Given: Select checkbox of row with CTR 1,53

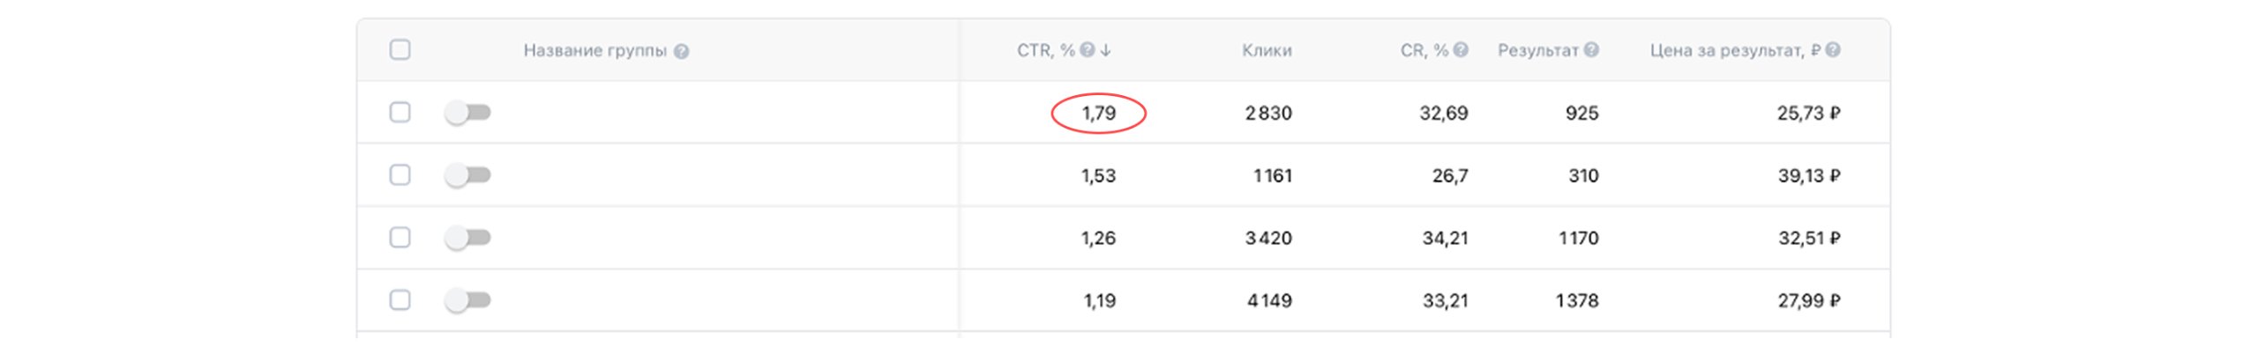Looking at the screenshot, I should (400, 175).
